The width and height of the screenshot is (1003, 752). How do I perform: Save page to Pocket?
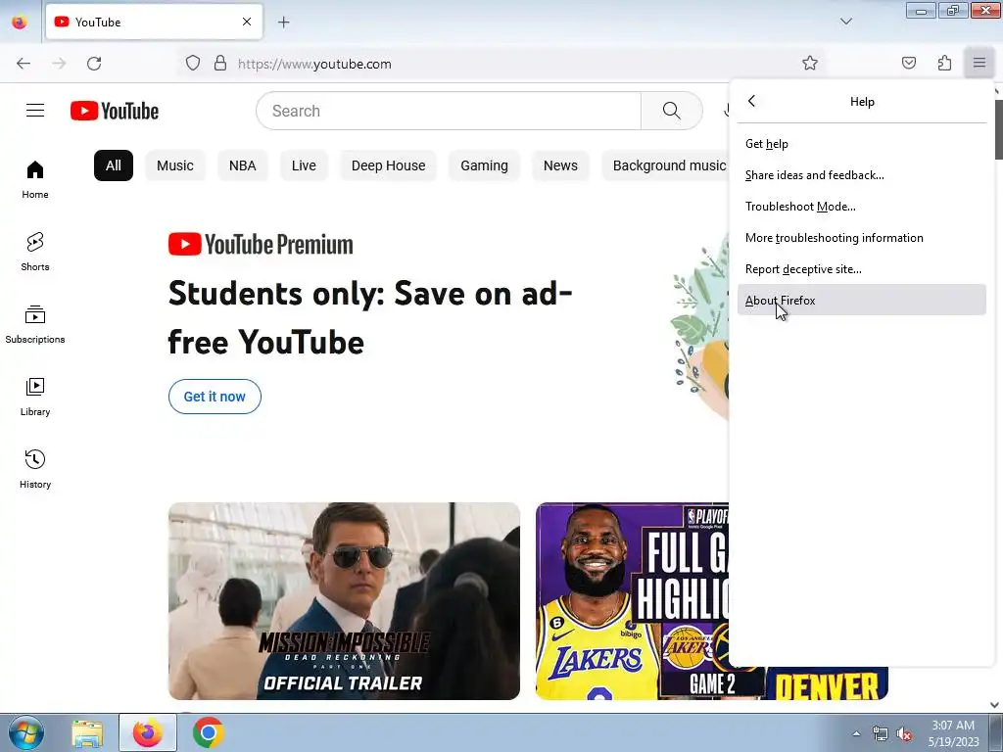[x=908, y=63]
